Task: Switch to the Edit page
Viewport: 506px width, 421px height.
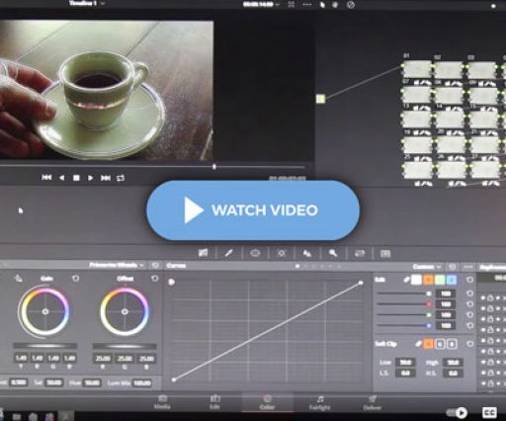Action: [x=214, y=402]
